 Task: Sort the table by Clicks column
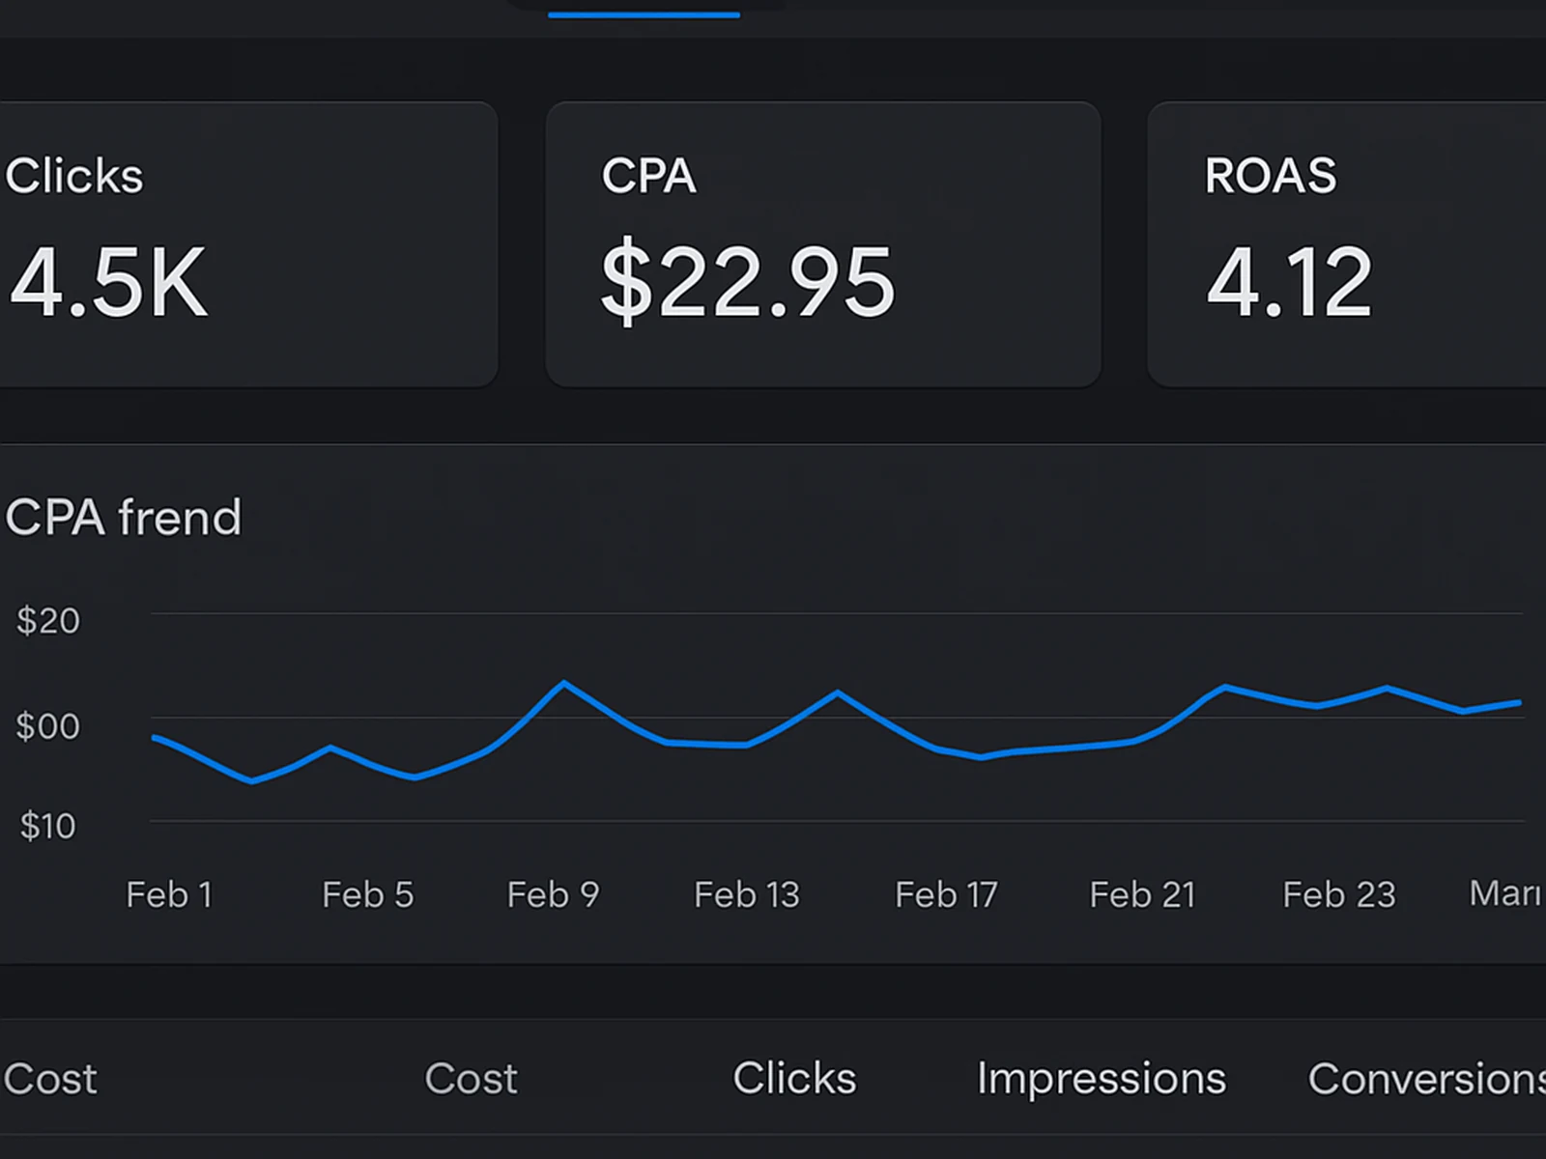[x=794, y=1079]
